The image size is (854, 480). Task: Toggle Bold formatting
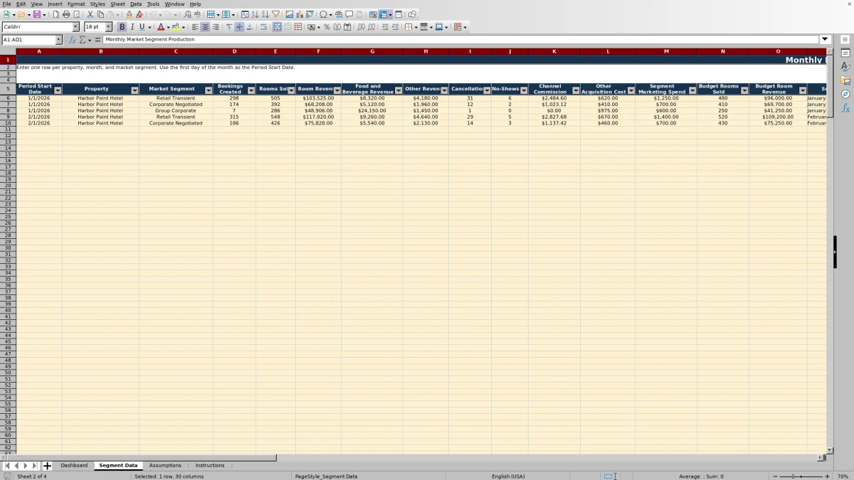click(122, 27)
